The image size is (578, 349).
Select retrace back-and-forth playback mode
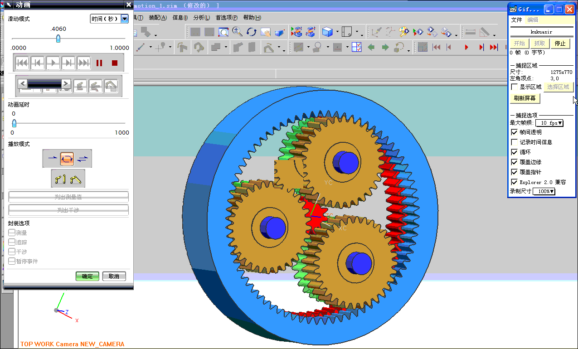point(83,158)
